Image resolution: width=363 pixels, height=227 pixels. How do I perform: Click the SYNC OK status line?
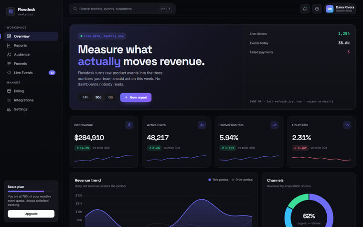pyautogui.click(x=291, y=101)
